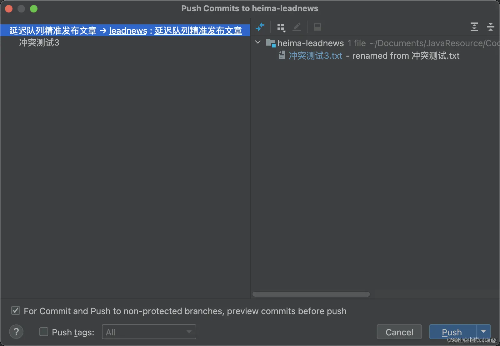This screenshot has height=346, width=500.
Task: Select the local branch 延迟队列精准发布文章
Action: (x=53, y=31)
